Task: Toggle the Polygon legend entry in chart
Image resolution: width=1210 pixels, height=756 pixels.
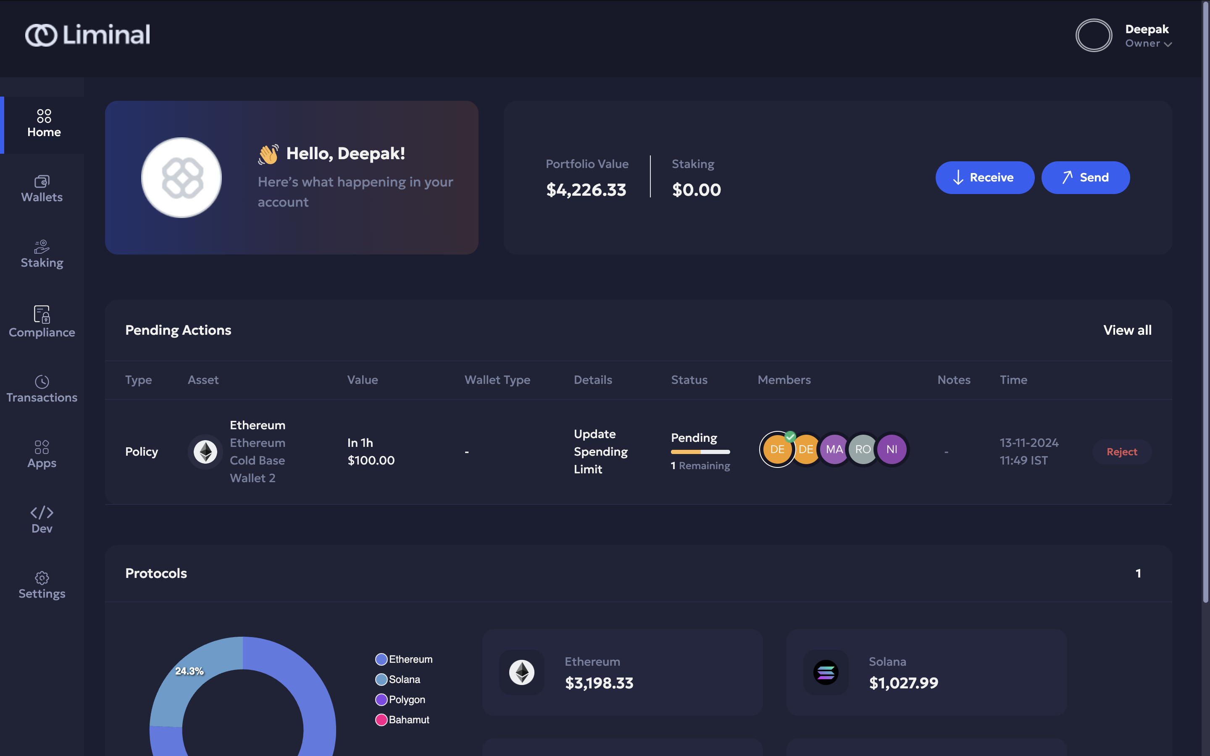Action: (x=400, y=699)
